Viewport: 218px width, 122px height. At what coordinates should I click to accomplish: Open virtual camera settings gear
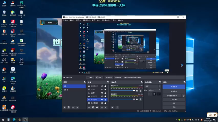pyautogui.click(x=183, y=96)
